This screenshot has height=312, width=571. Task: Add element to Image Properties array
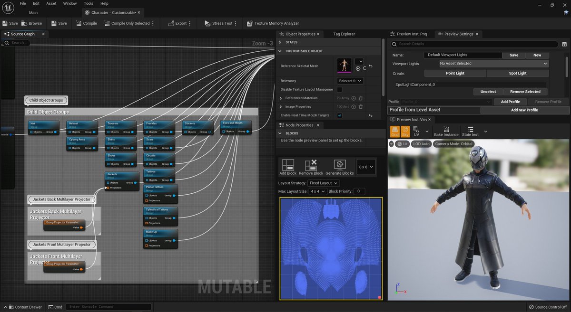pos(354,107)
